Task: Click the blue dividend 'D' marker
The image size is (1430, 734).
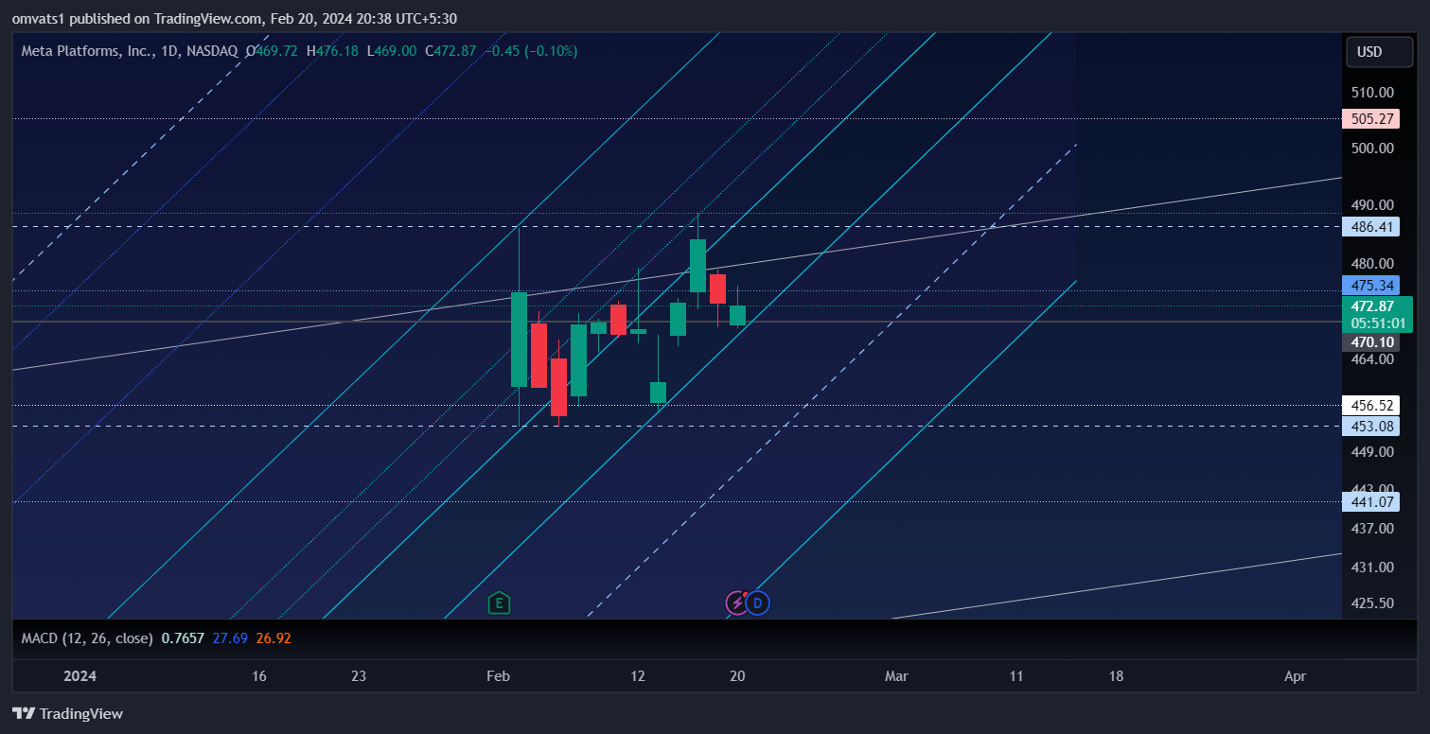Action: tap(757, 603)
